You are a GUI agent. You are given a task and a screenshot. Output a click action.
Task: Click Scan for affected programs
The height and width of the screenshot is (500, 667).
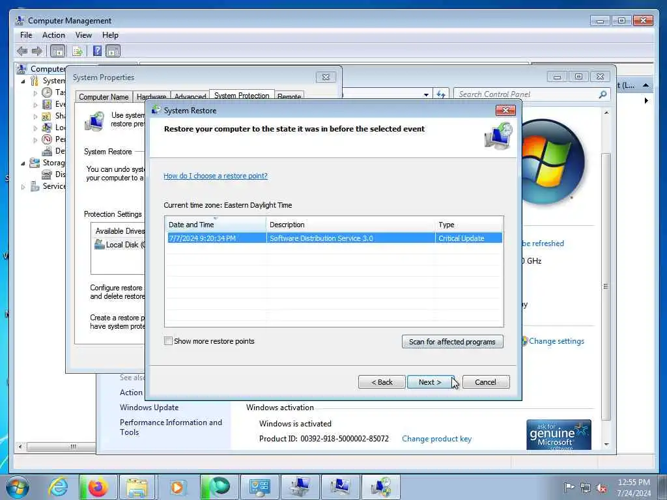coord(452,341)
